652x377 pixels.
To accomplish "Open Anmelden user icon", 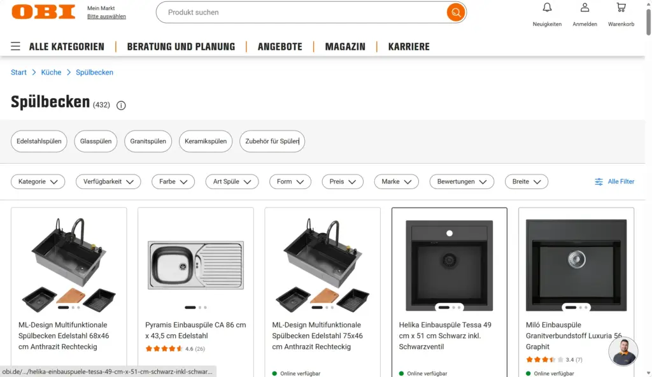I will tap(585, 8).
